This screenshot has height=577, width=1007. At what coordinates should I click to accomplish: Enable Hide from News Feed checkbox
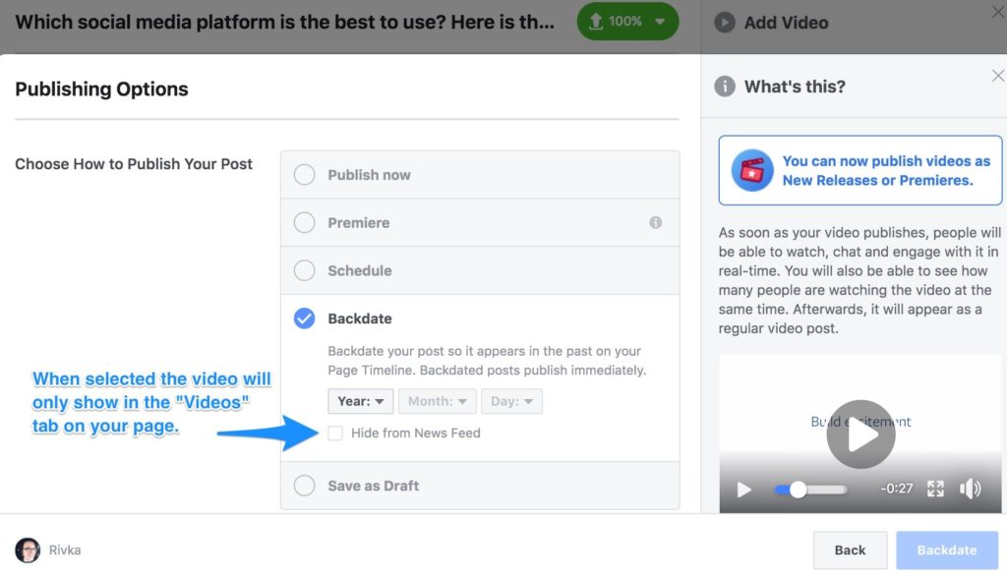pos(335,433)
